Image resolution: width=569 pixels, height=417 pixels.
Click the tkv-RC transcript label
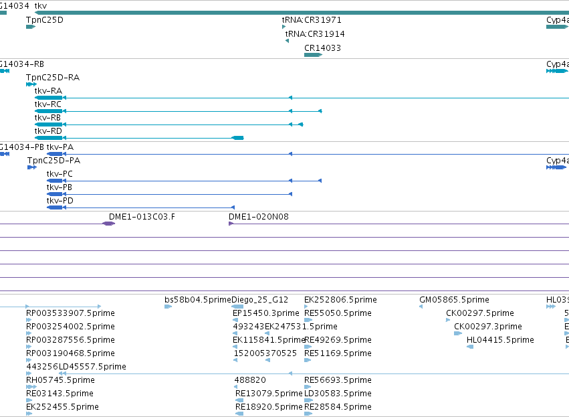[x=48, y=104]
